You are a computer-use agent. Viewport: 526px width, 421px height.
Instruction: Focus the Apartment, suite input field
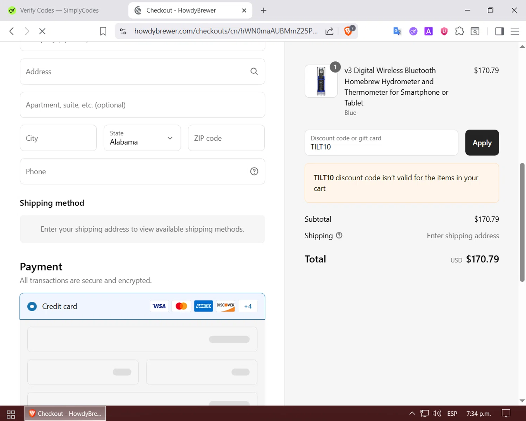tap(142, 105)
